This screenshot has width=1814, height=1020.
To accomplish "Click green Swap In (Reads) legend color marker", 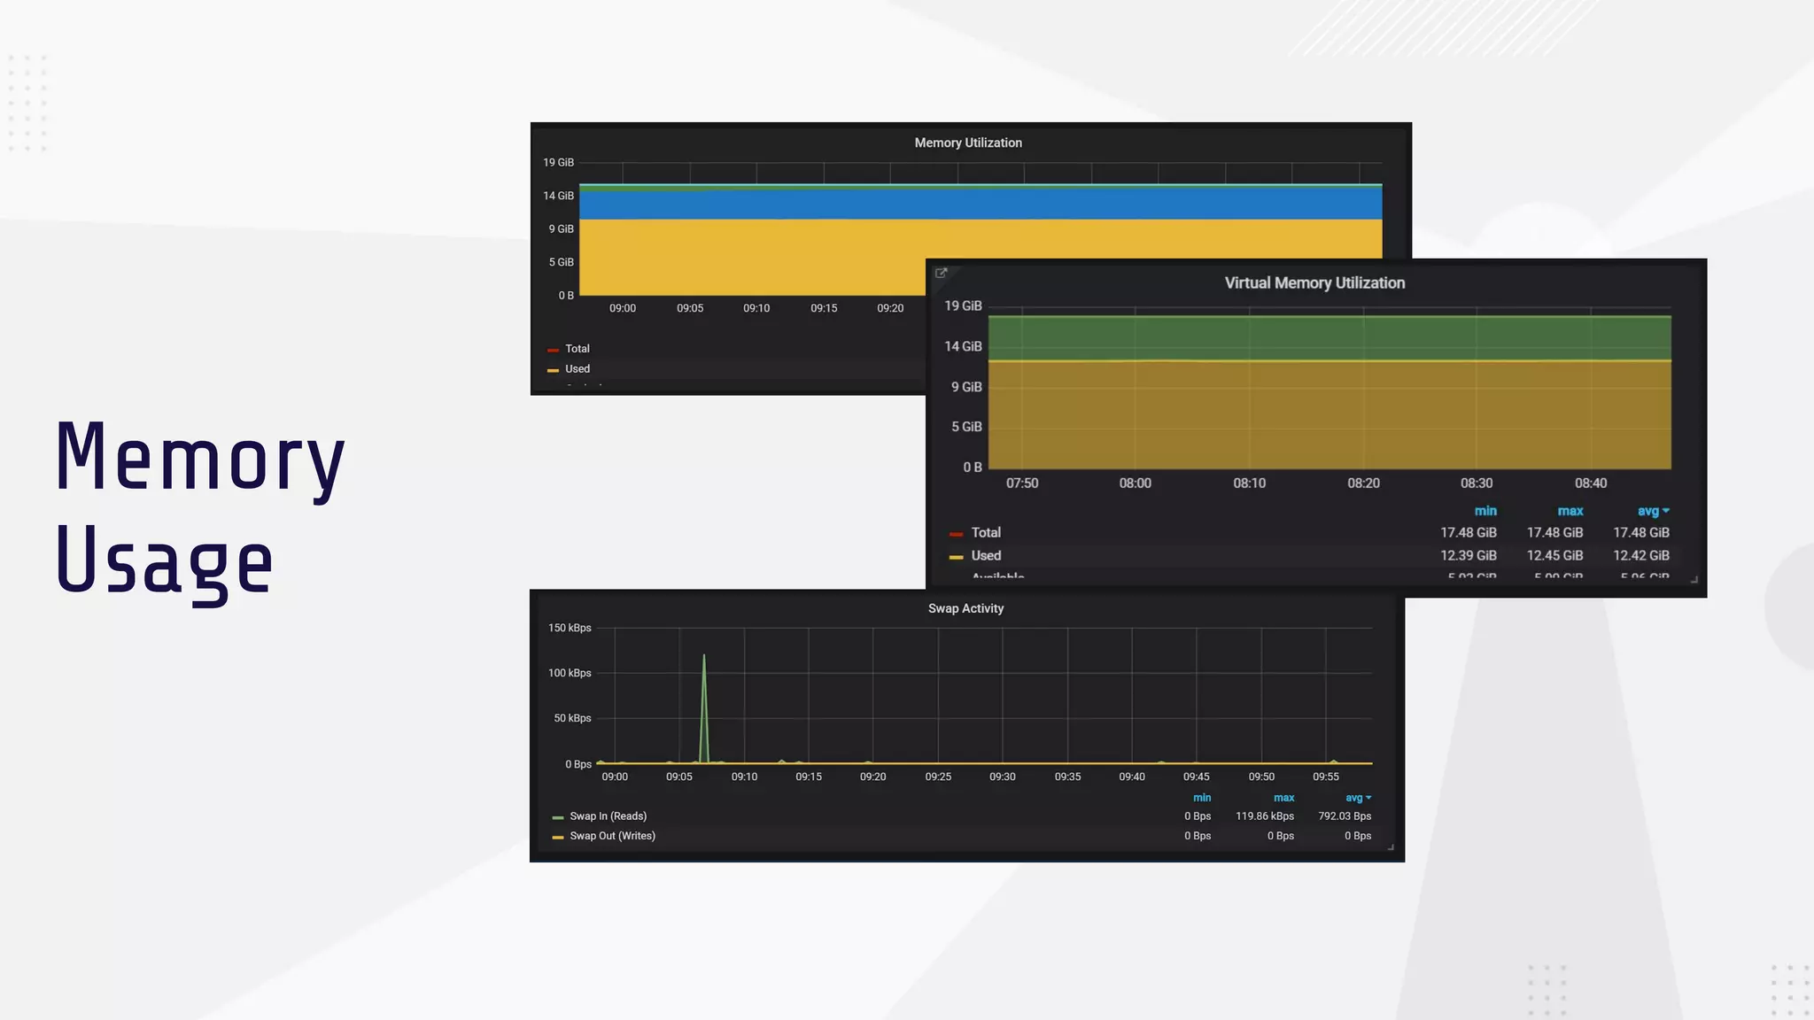I will point(557,817).
